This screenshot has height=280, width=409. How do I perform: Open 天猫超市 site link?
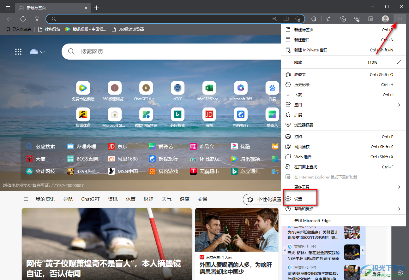(x=204, y=171)
